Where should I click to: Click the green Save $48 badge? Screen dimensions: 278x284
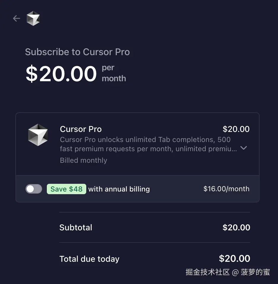coord(66,189)
